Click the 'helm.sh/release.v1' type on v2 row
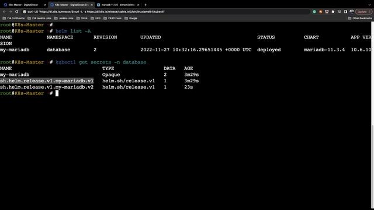 point(129,87)
